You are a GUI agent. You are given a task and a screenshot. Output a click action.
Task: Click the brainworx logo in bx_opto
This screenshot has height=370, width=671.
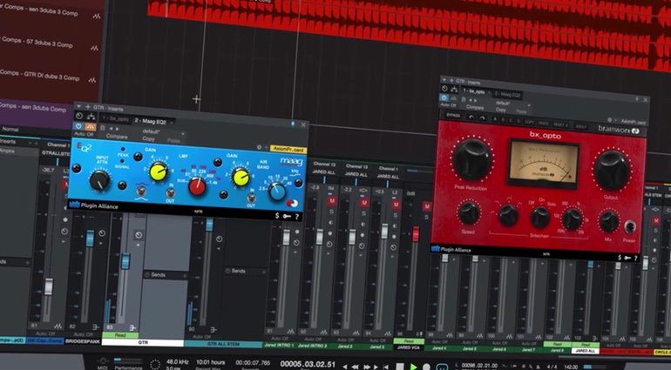pos(619,130)
